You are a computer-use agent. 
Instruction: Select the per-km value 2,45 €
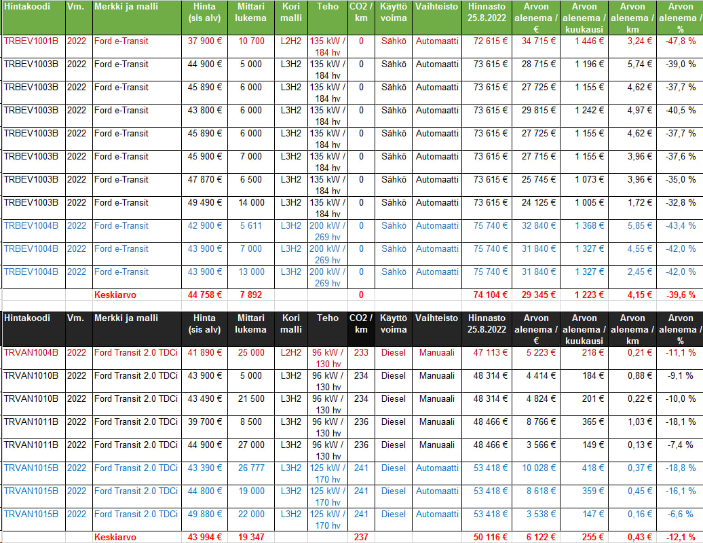[x=632, y=277]
